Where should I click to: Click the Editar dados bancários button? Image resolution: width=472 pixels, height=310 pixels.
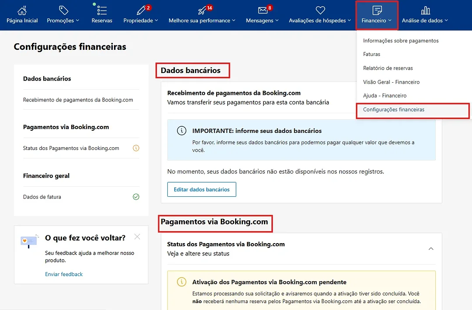(201, 189)
